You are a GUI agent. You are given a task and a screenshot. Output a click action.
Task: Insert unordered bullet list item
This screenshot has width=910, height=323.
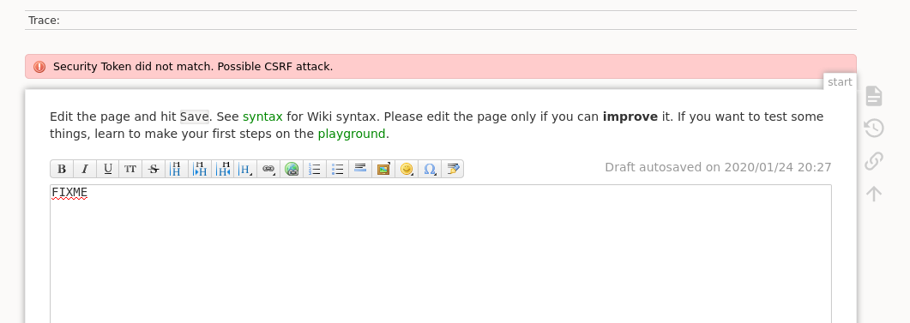[x=338, y=169]
